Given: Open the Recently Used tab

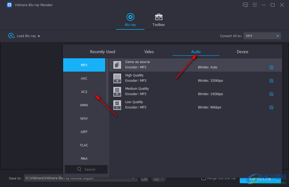Looking at the screenshot, I should point(102,52).
